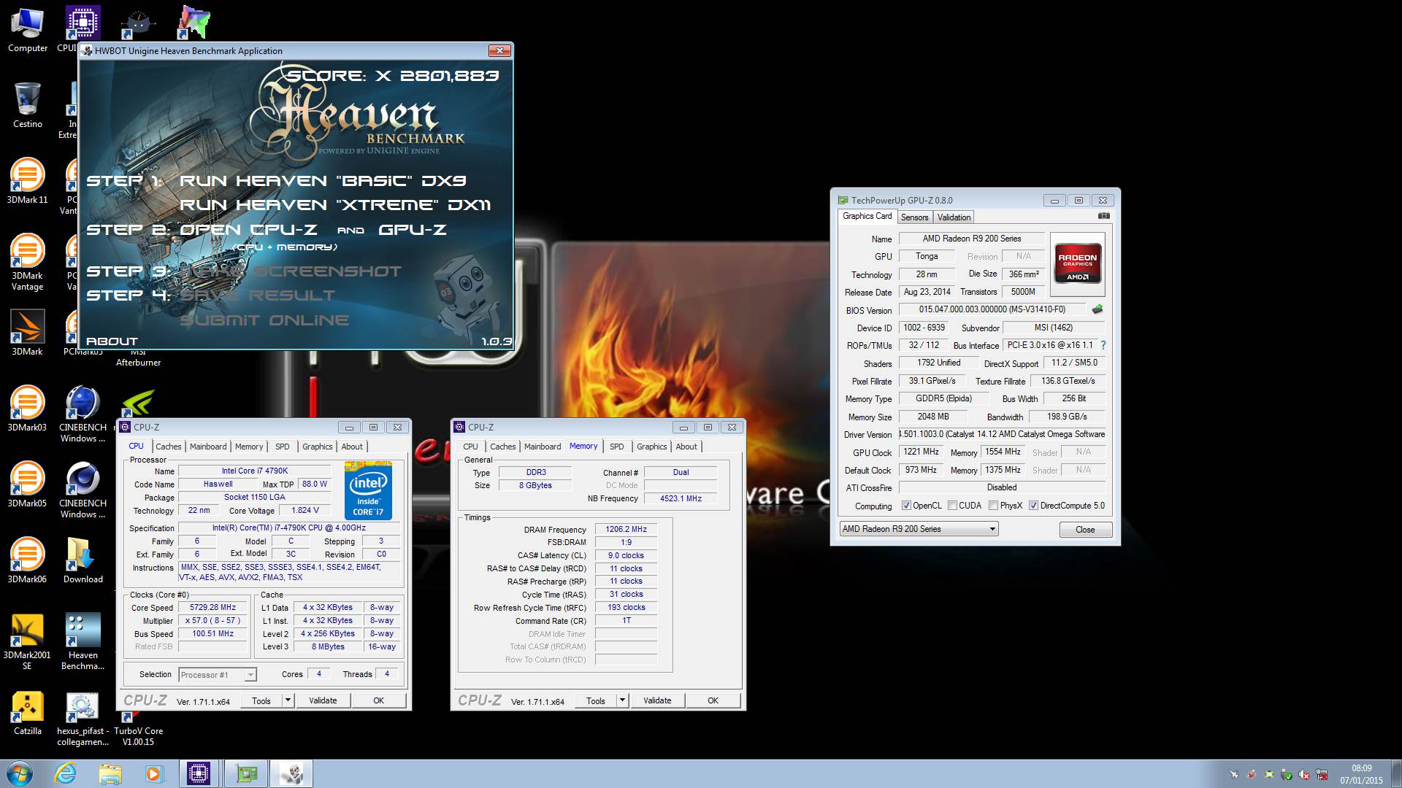
Task: Click Run Heaven "Xtreme" DX11 step
Action: tap(335, 205)
